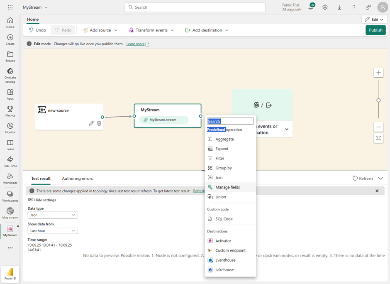Open the OneLake catalog in sidebar
The height and width of the screenshot is (284, 390).
pos(10,75)
